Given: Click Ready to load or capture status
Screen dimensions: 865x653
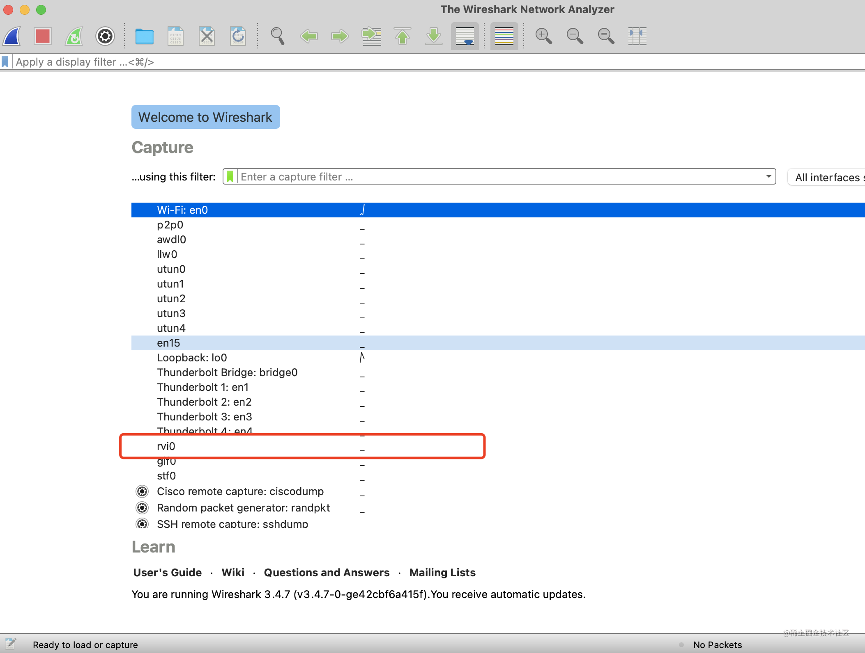Looking at the screenshot, I should [85, 645].
